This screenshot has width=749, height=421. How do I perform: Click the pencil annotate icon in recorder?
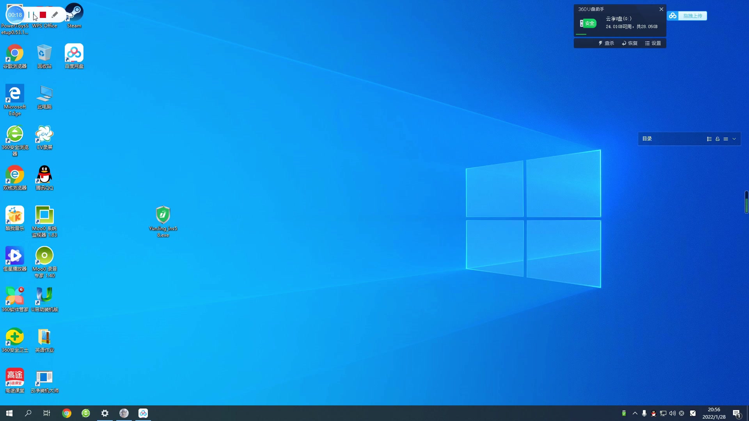(55, 15)
